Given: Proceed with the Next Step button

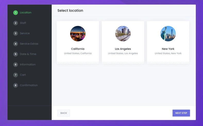Looking at the screenshot, I should click(181, 113).
